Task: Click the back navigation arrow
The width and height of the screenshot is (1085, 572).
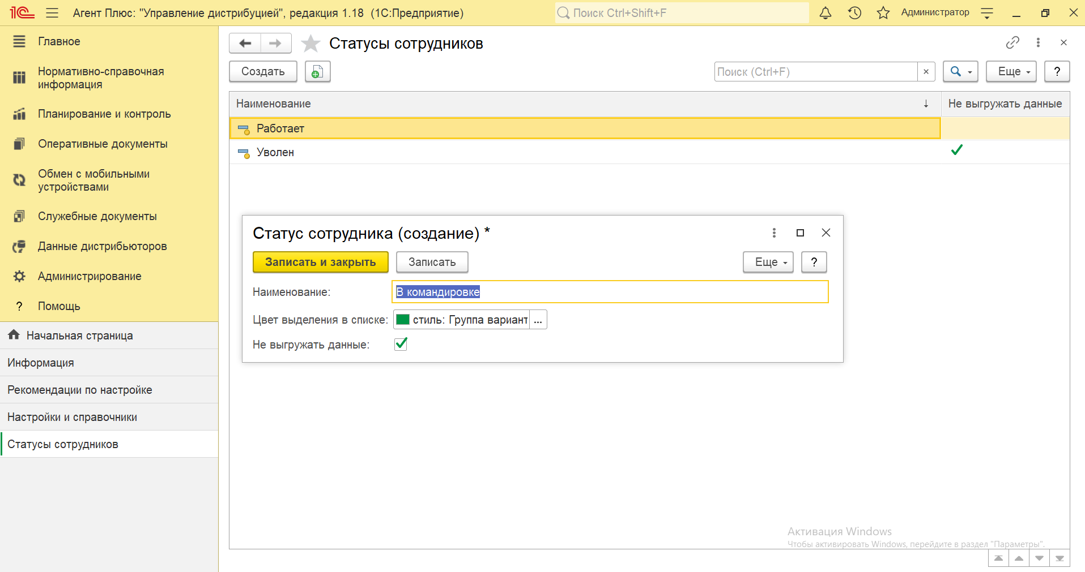Action: coord(245,44)
